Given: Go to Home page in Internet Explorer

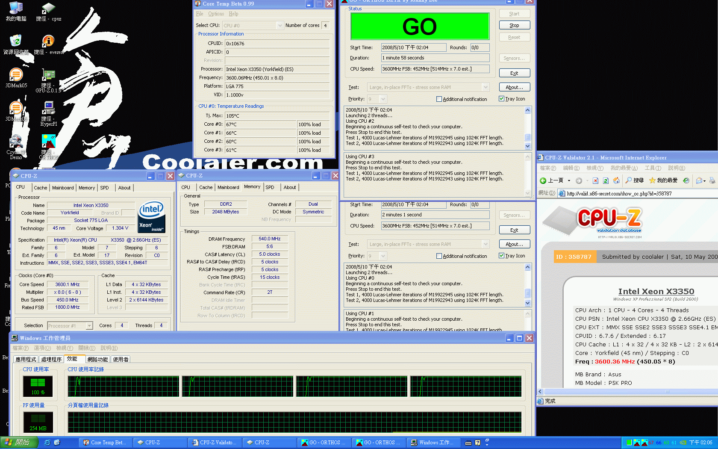Looking at the screenshot, I should (x=616, y=180).
